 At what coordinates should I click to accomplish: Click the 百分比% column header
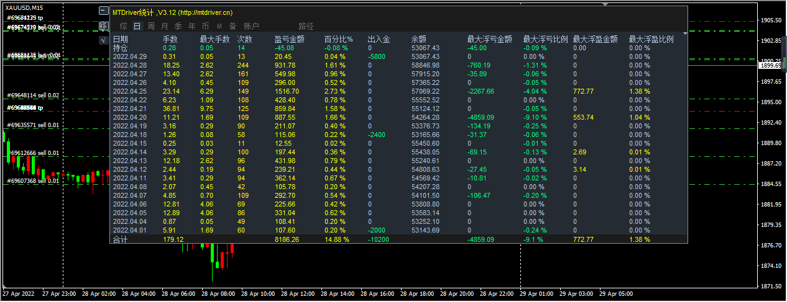[x=339, y=39]
